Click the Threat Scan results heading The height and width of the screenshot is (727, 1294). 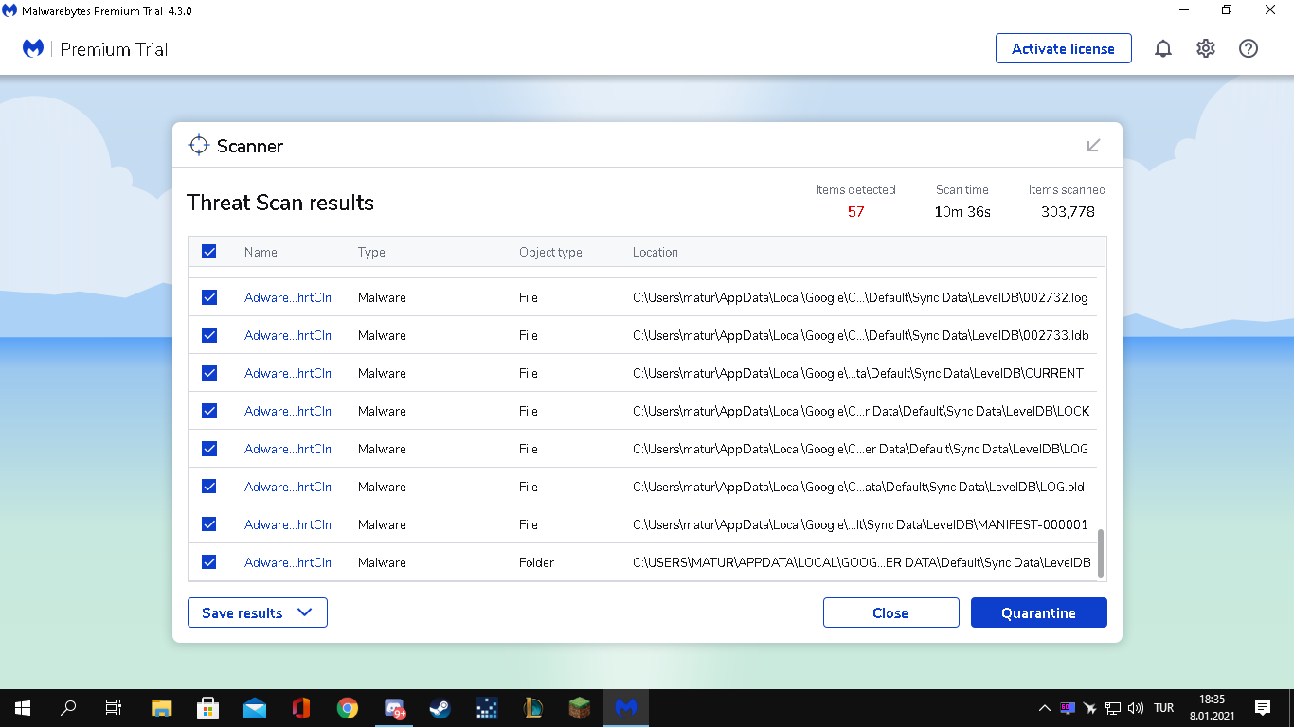point(280,203)
